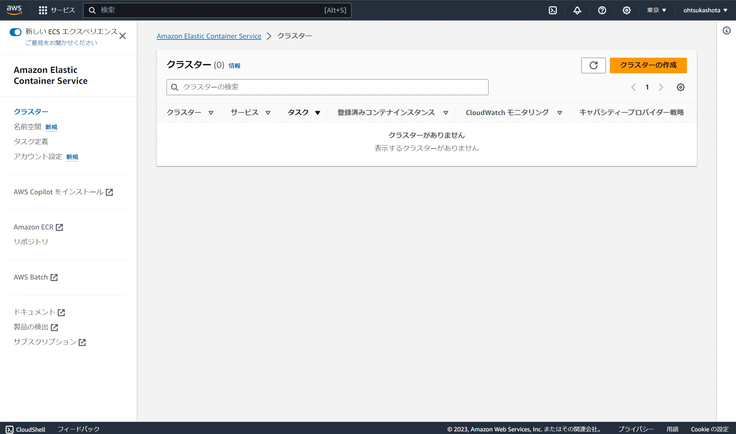Open the ohtsukashota account menu

tap(706, 10)
